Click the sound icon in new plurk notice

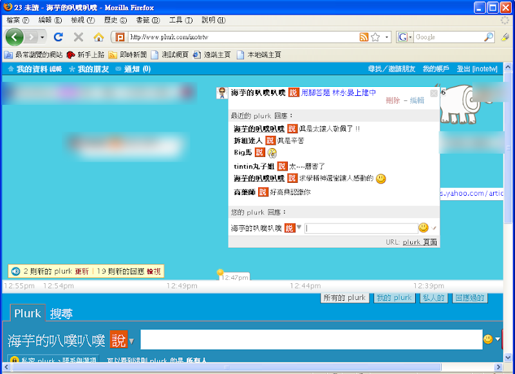click(15, 271)
